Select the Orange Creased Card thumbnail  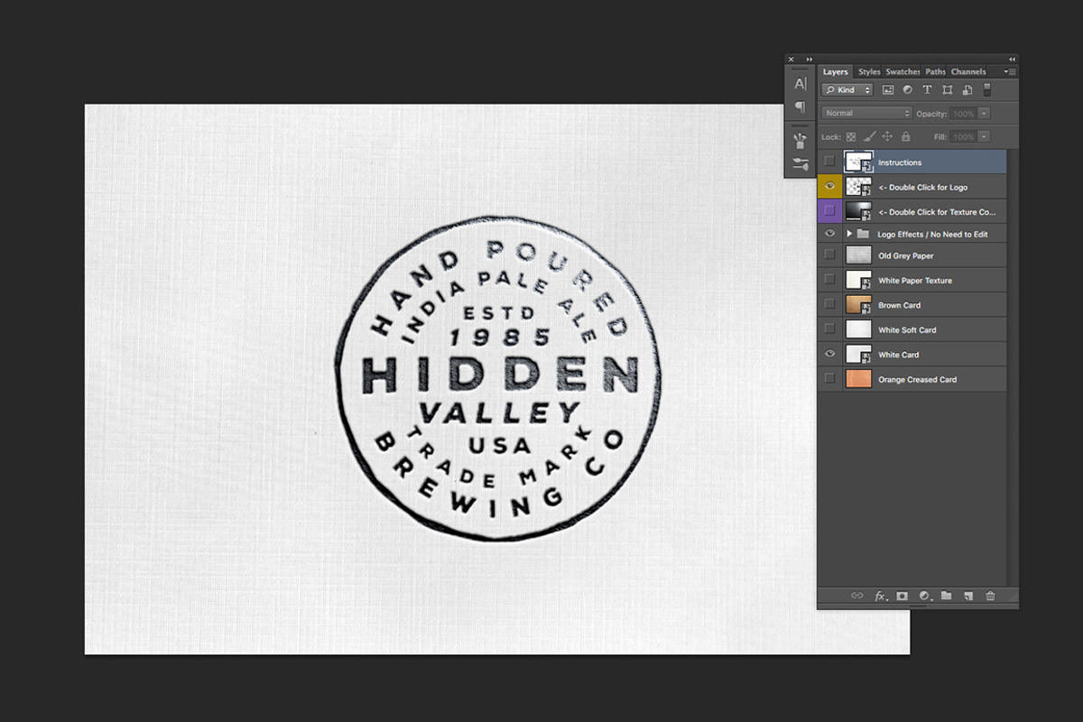click(858, 379)
